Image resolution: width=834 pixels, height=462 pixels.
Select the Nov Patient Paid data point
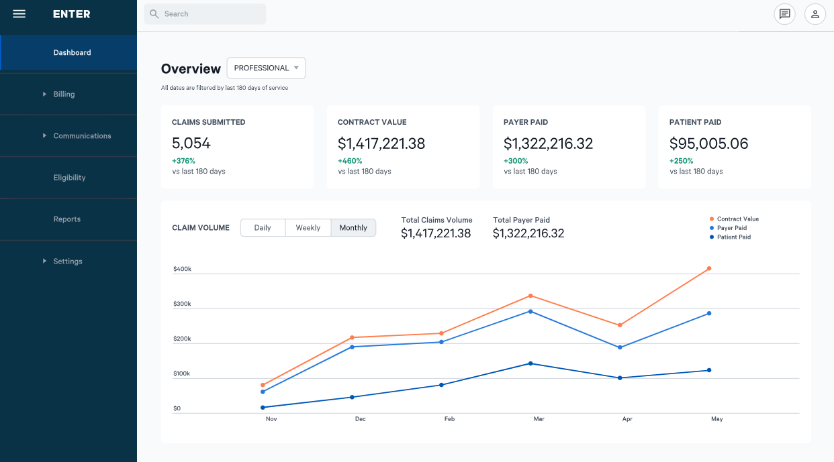[x=263, y=408]
